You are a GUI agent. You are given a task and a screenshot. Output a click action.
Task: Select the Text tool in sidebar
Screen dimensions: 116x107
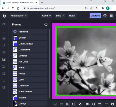tap(4, 80)
